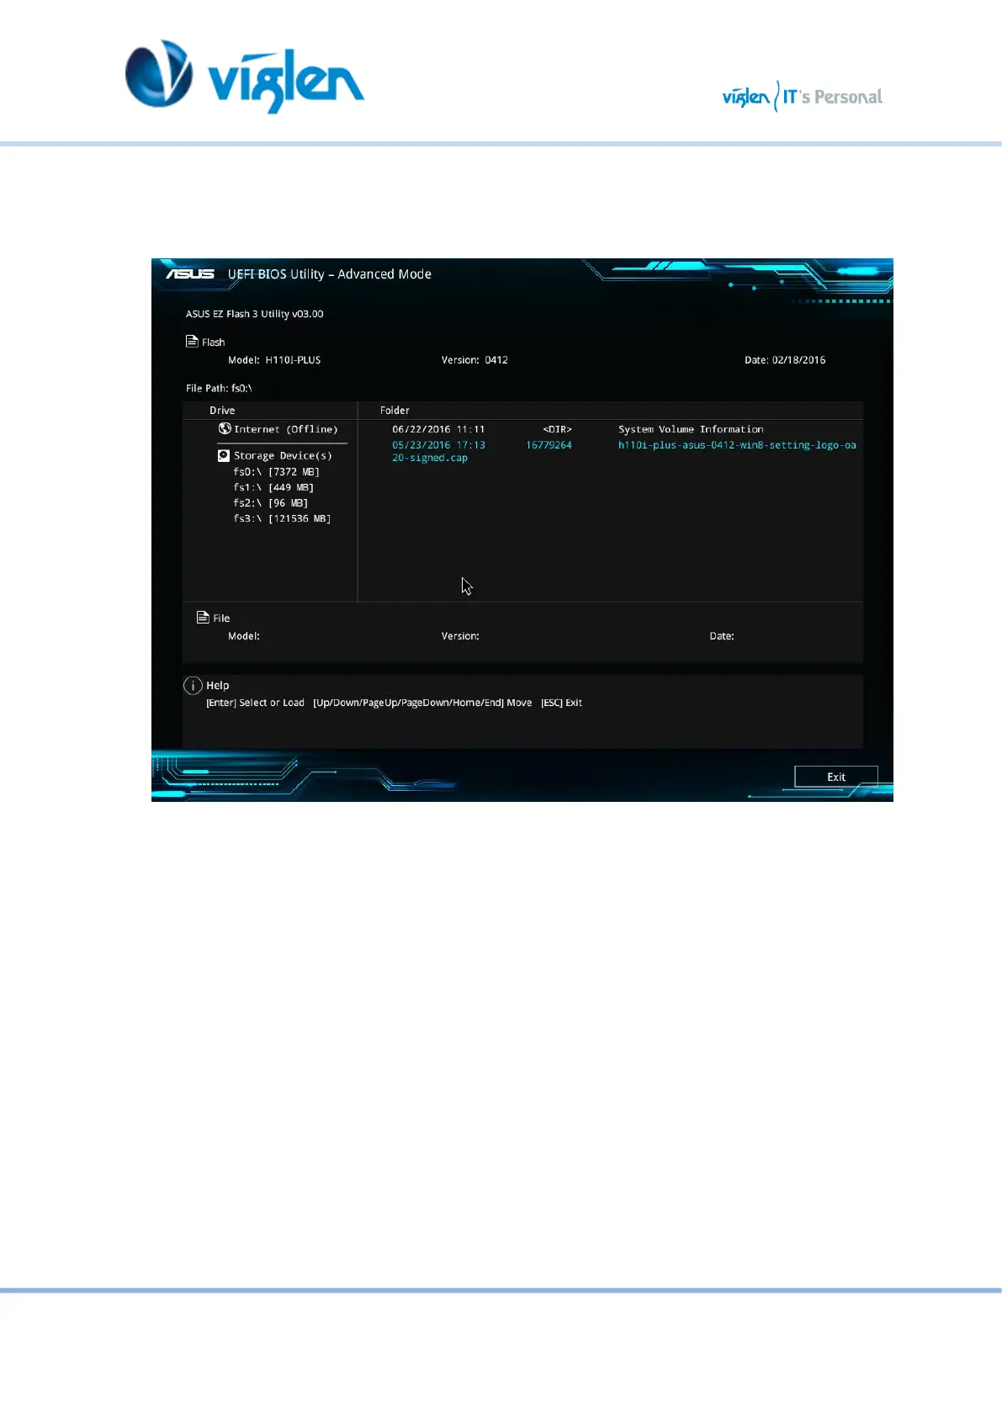Click the Model: H110I-PLUS value

click(x=274, y=360)
